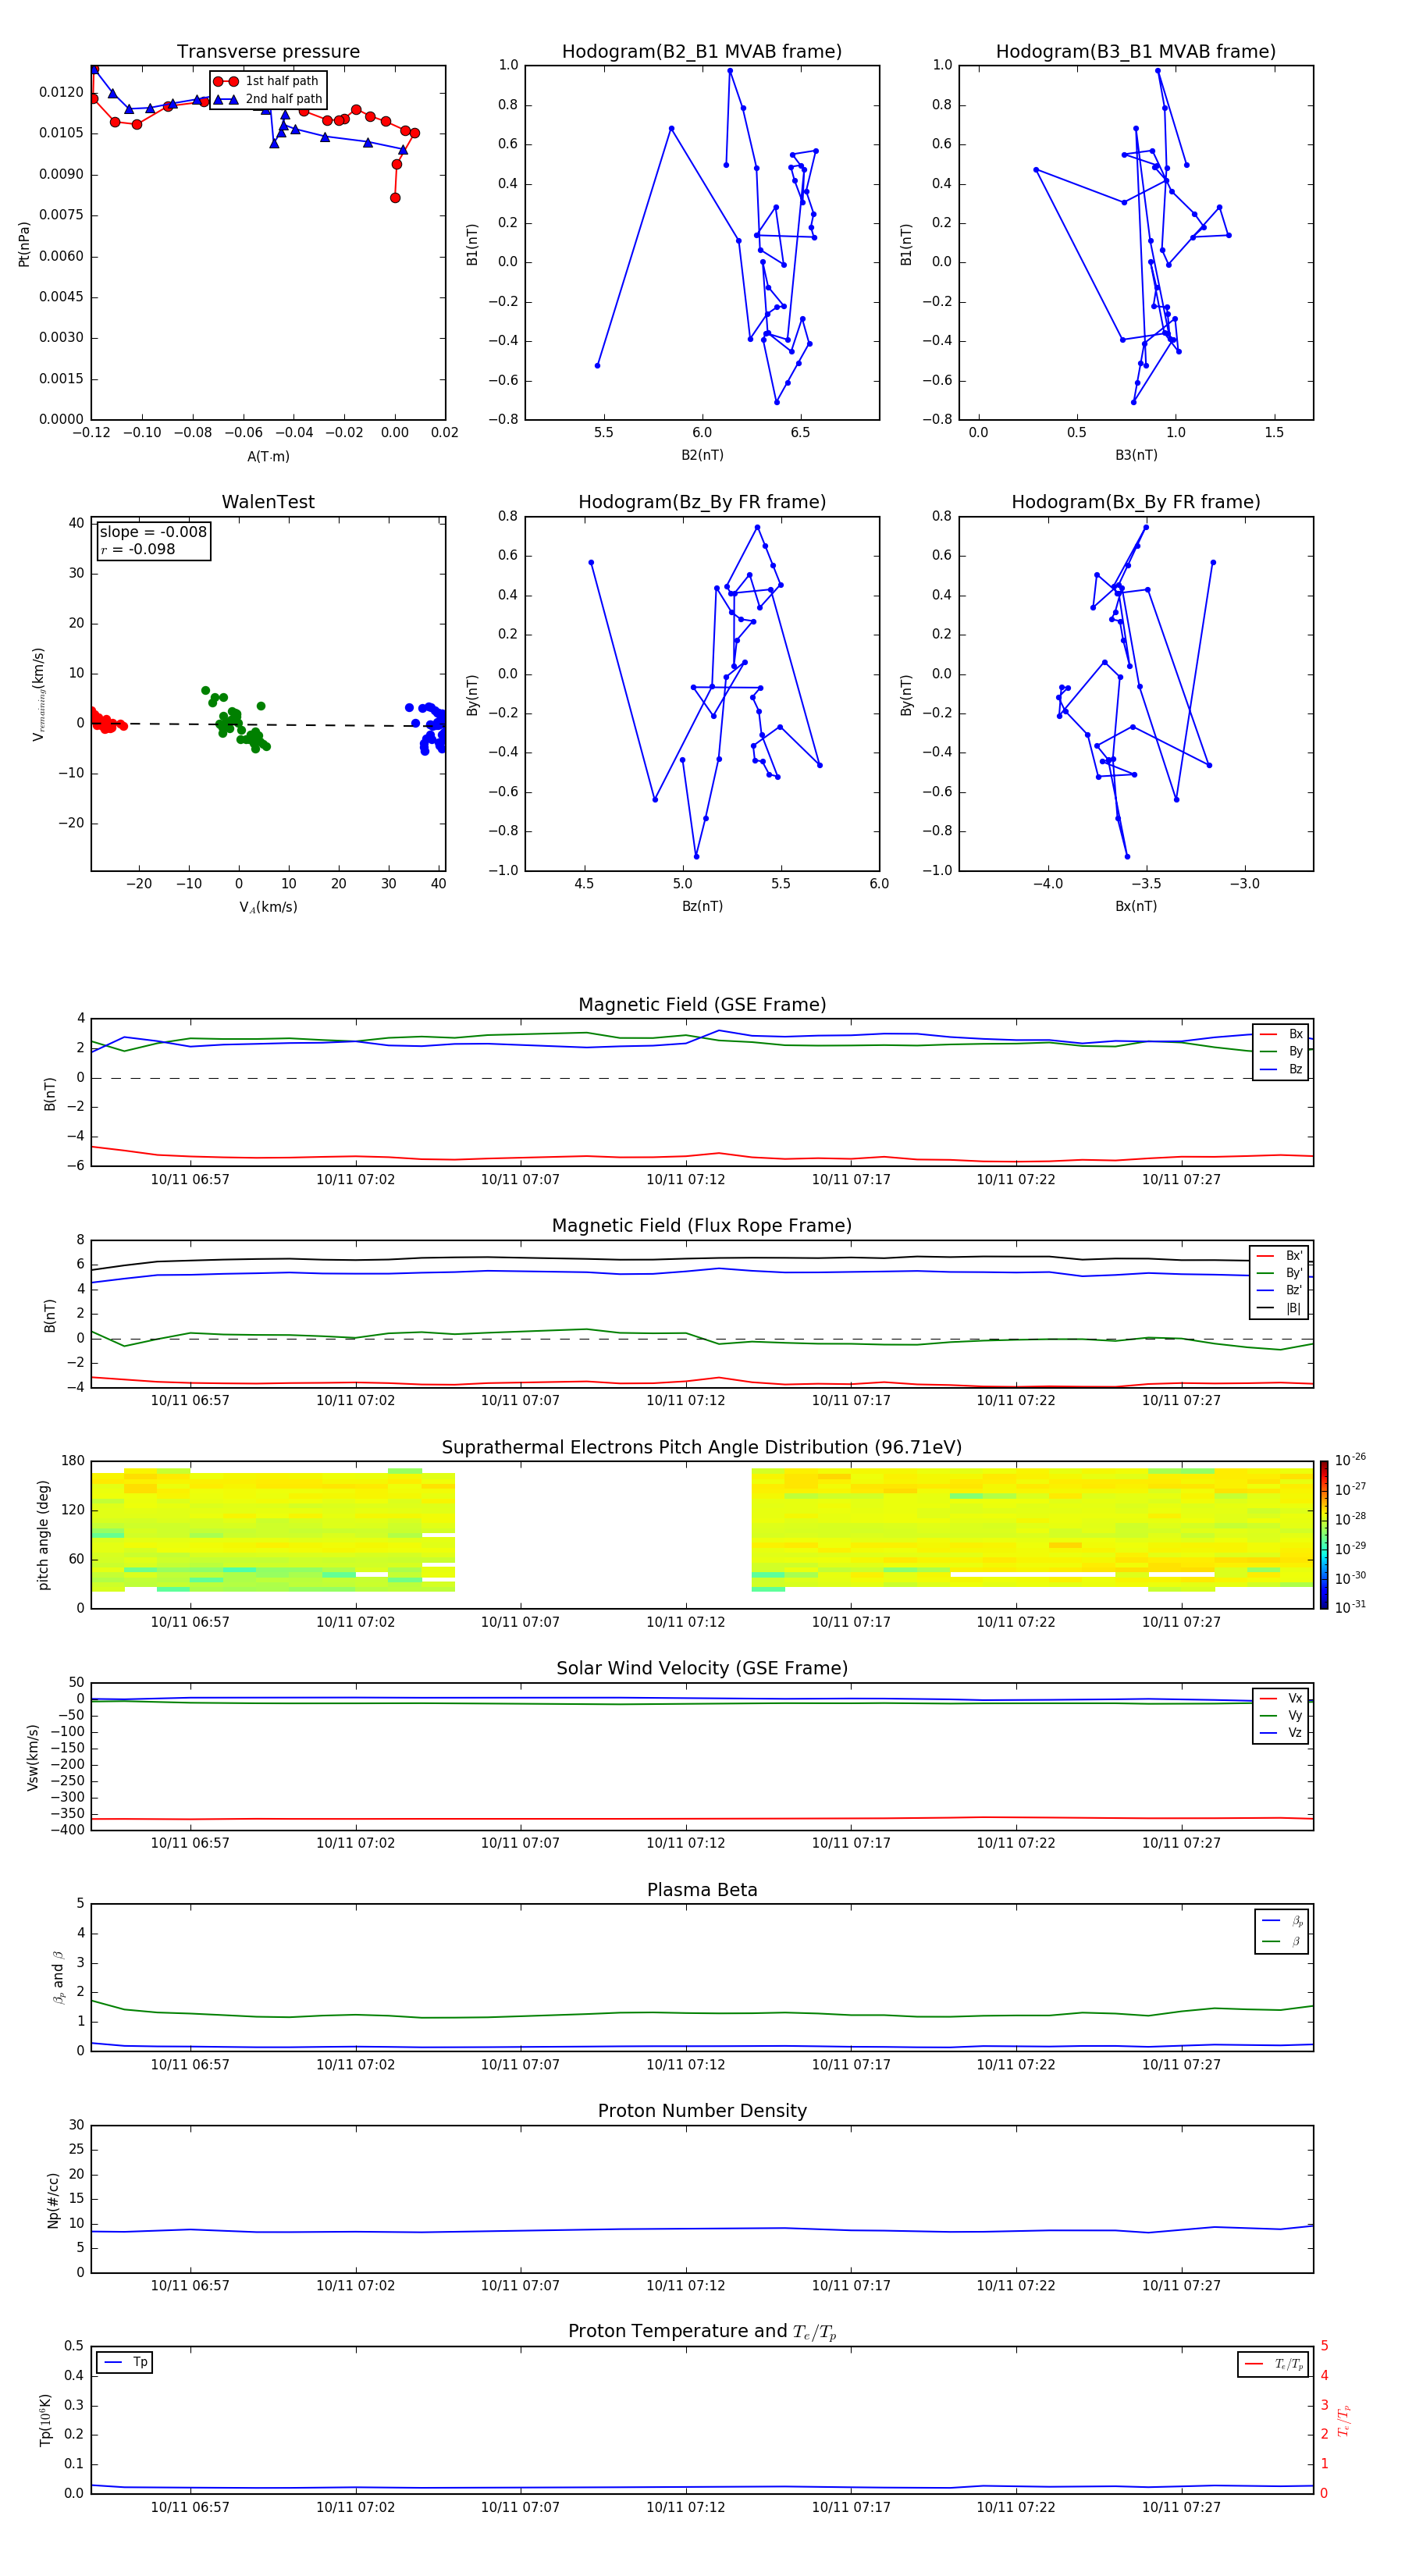
Task: Click the Proton Temperature and Te/Tp title
Action: [702, 2332]
